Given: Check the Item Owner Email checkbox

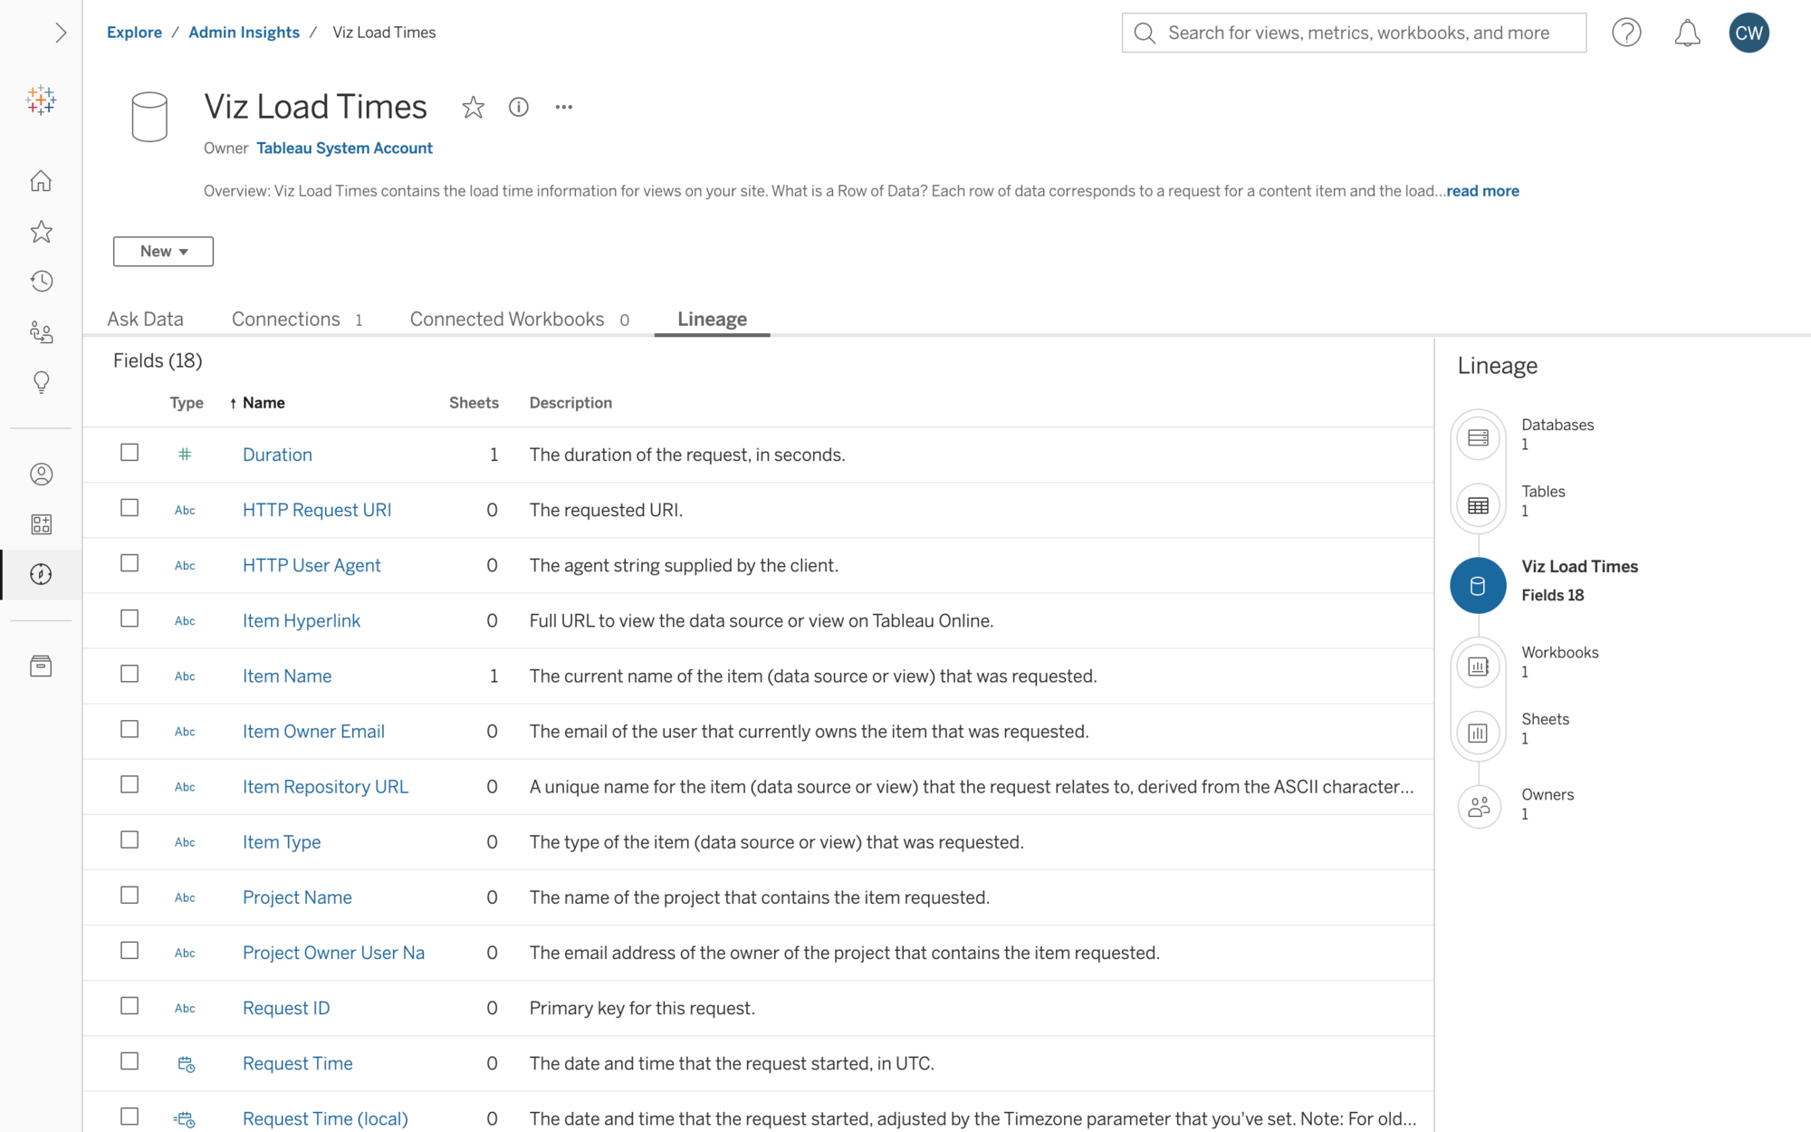Looking at the screenshot, I should [x=129, y=729].
